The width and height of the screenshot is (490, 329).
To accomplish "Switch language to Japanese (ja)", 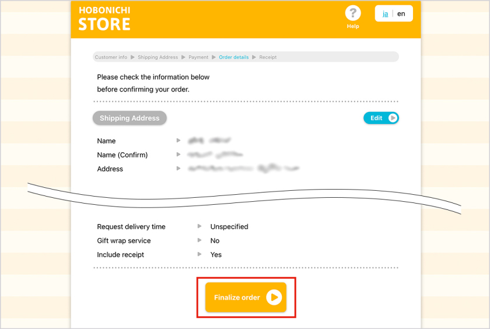I will point(386,13).
